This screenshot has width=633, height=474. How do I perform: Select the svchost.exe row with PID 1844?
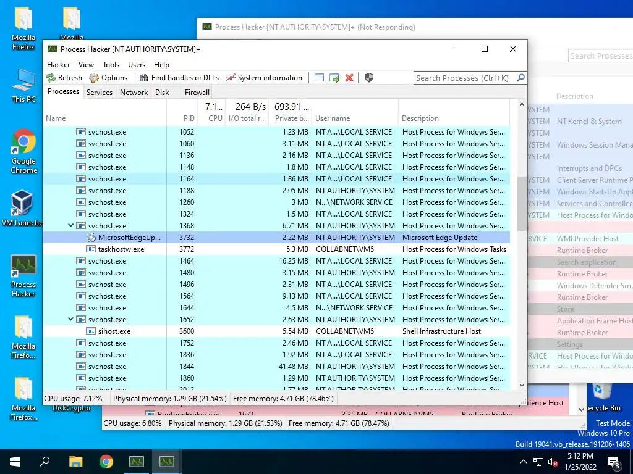[276, 367]
